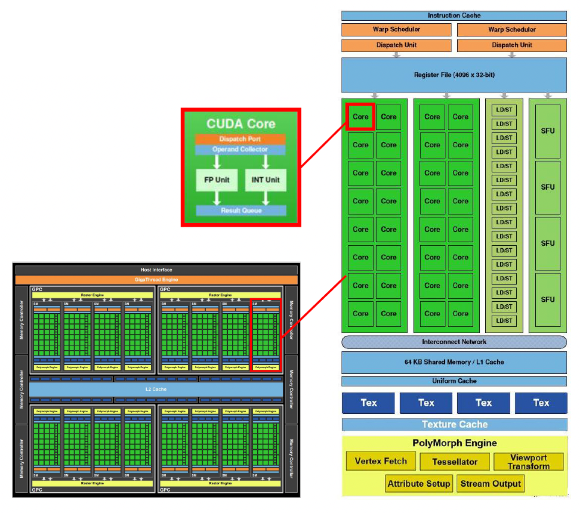Click the red-highlighted SM in the GPC
Image resolution: width=580 pixels, height=513 pixels.
pos(265,335)
